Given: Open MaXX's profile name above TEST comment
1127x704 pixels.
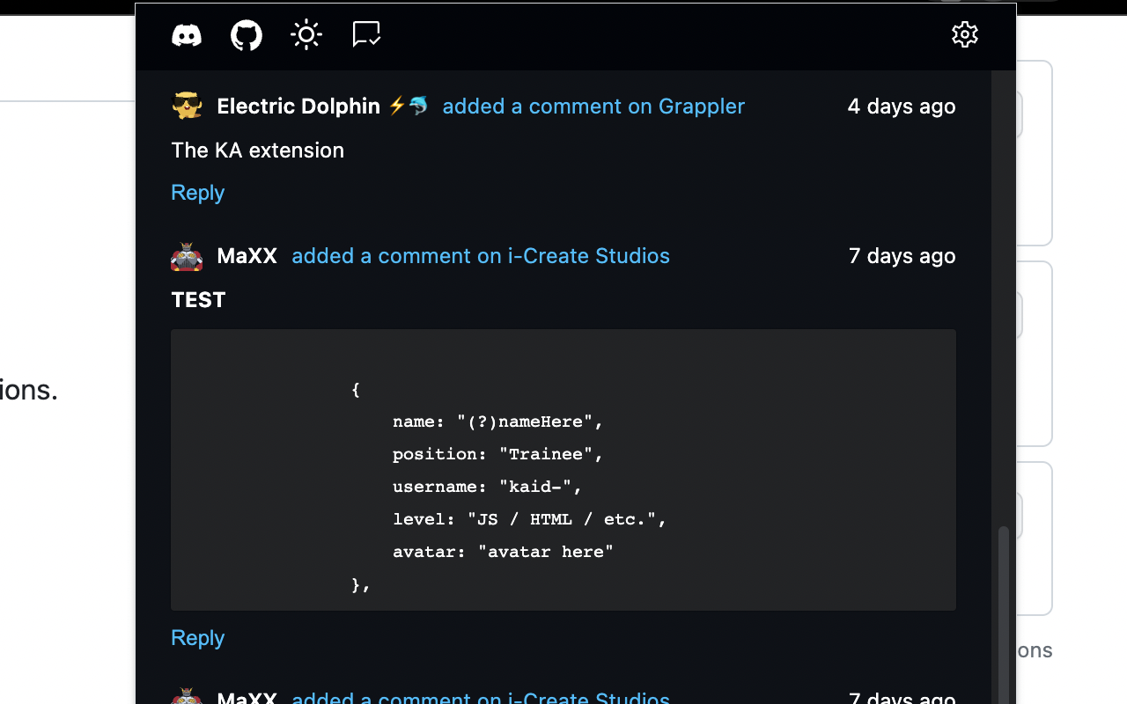Looking at the screenshot, I should click(x=247, y=256).
